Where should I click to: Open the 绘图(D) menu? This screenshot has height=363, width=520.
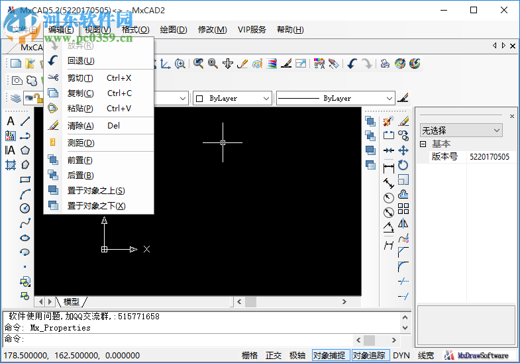tap(174, 30)
